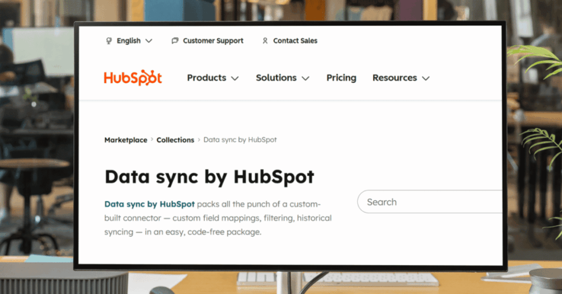
Task: Go to the Collections breadcrumb
Action: point(175,140)
